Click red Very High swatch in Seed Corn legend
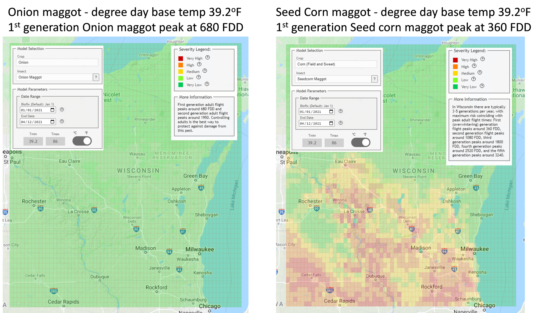 click(455, 60)
